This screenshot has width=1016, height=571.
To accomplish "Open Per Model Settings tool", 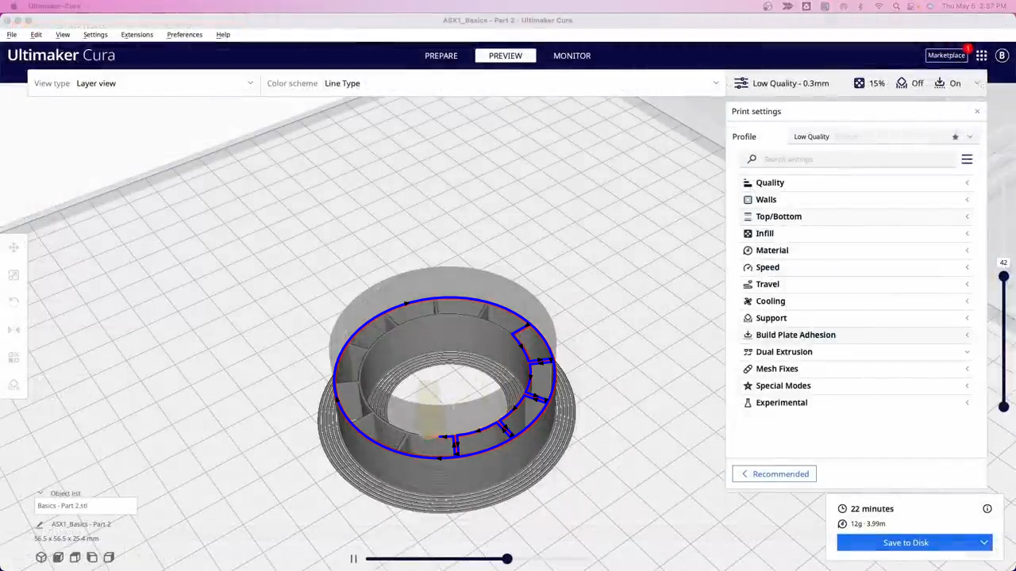I will [13, 357].
